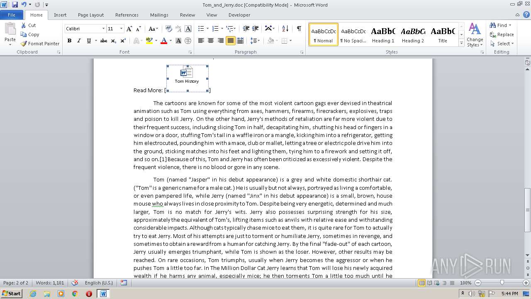Expand the styles gallery

click(x=461, y=43)
